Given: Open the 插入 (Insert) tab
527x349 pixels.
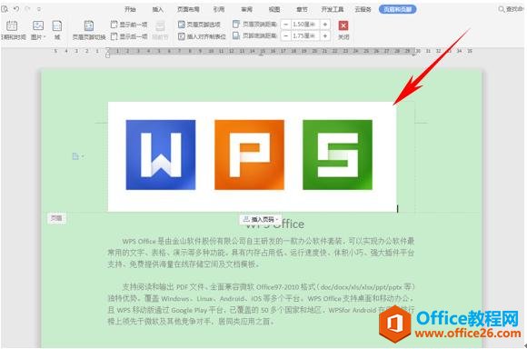Looking at the screenshot, I should coord(157,9).
